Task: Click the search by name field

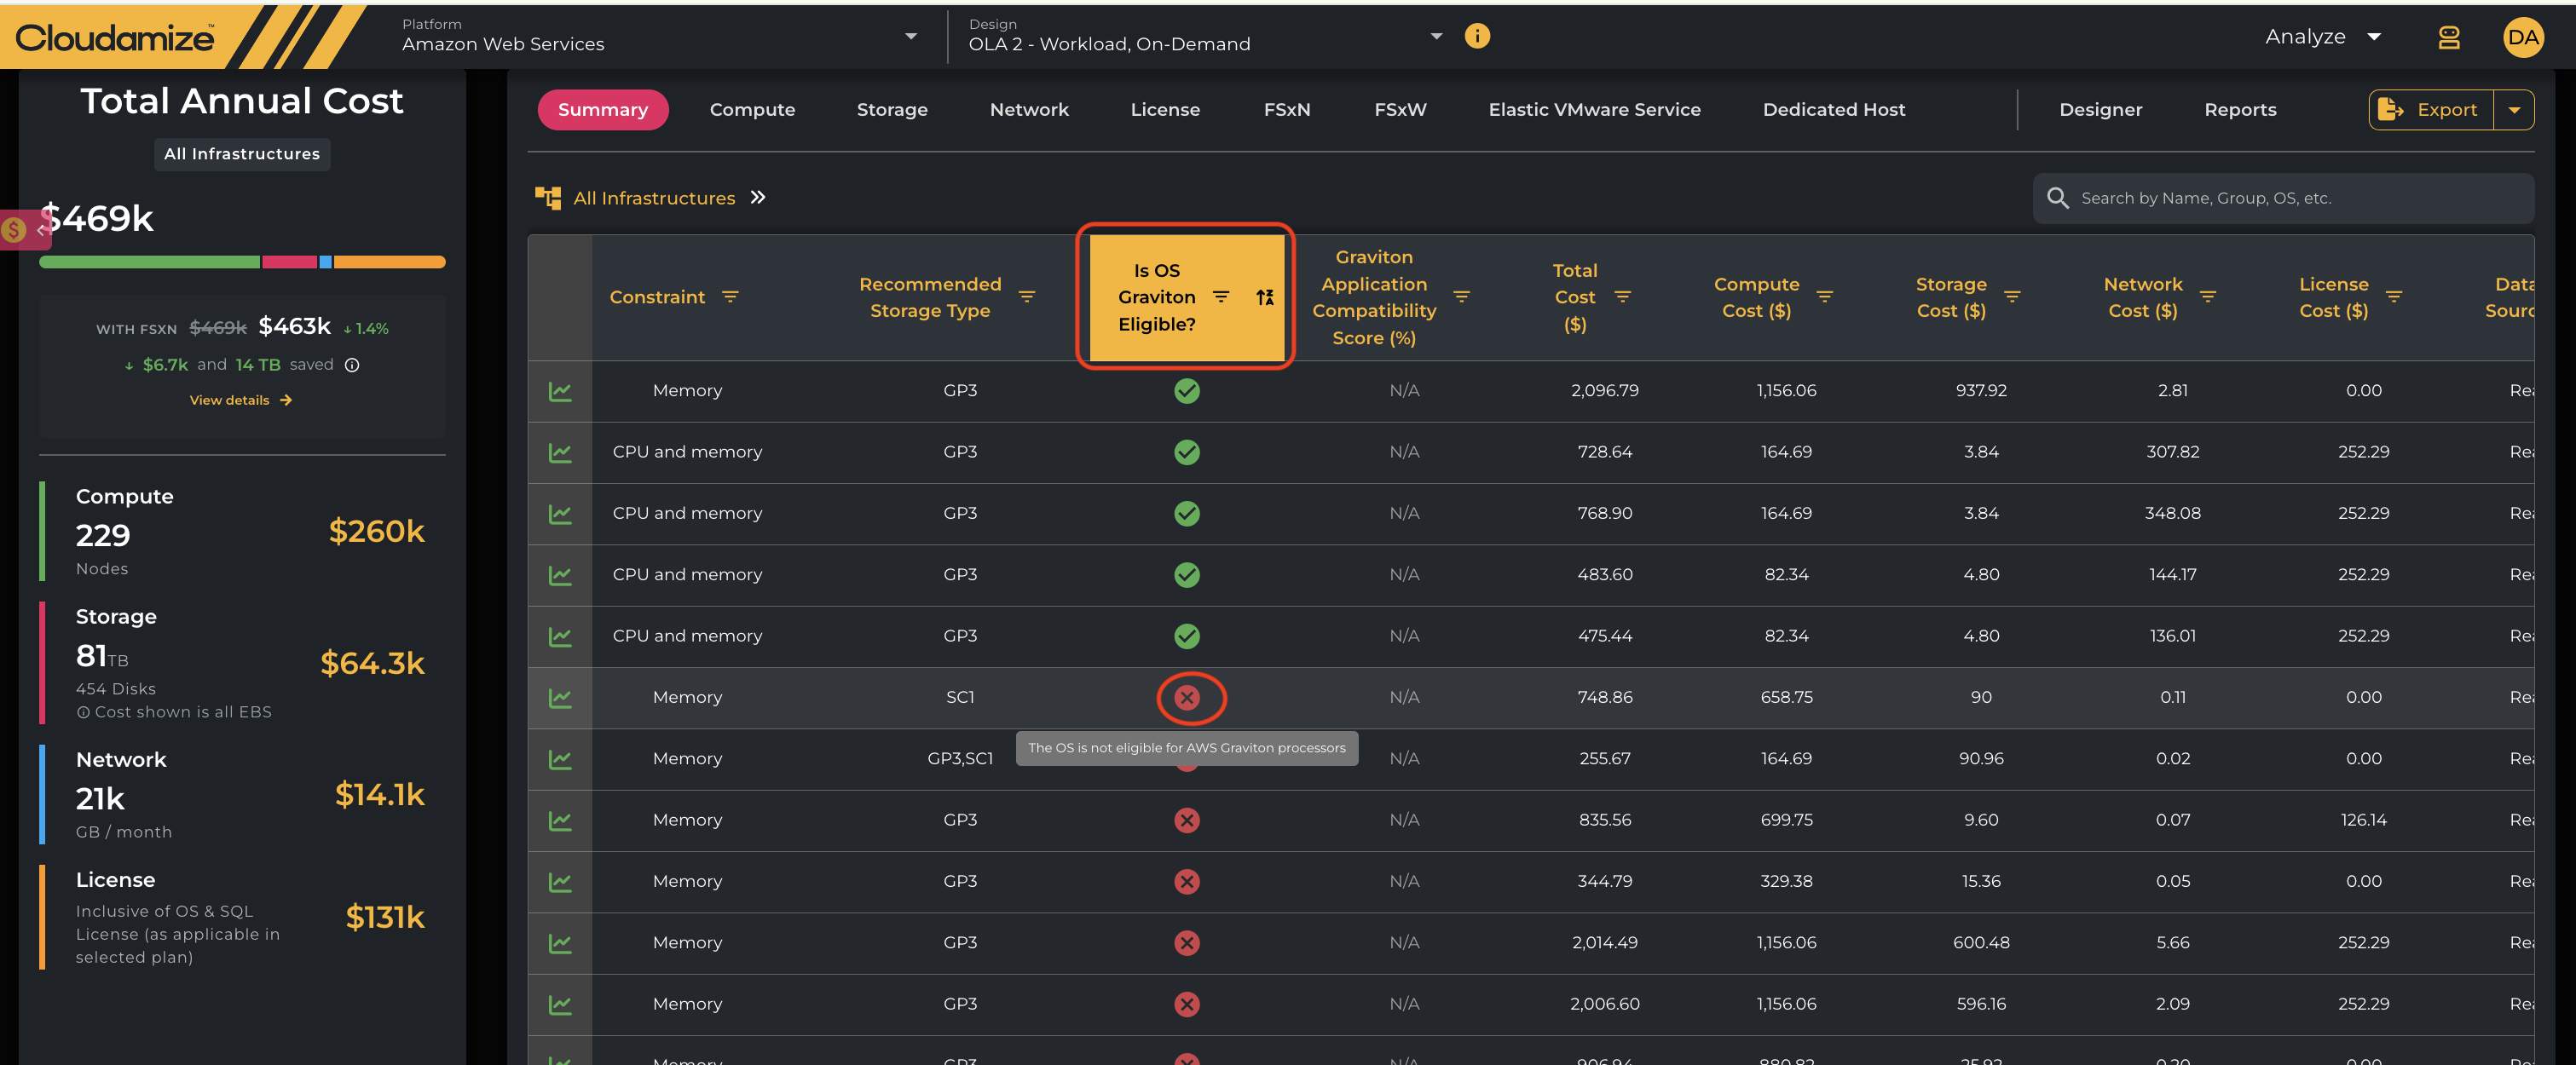Action: pos(2283,198)
